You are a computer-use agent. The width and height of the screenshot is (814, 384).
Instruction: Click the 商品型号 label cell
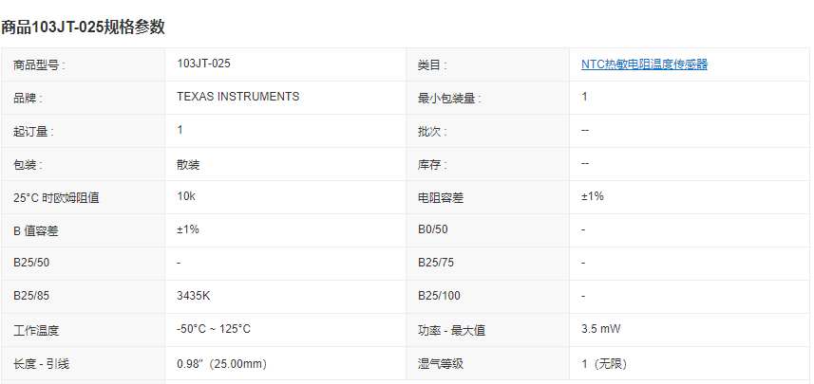coord(40,64)
